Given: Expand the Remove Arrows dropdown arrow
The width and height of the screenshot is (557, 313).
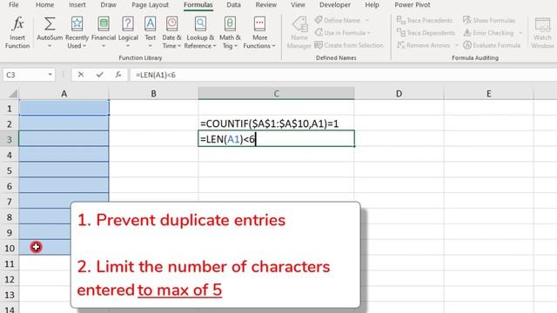Looking at the screenshot, I should 457,45.
